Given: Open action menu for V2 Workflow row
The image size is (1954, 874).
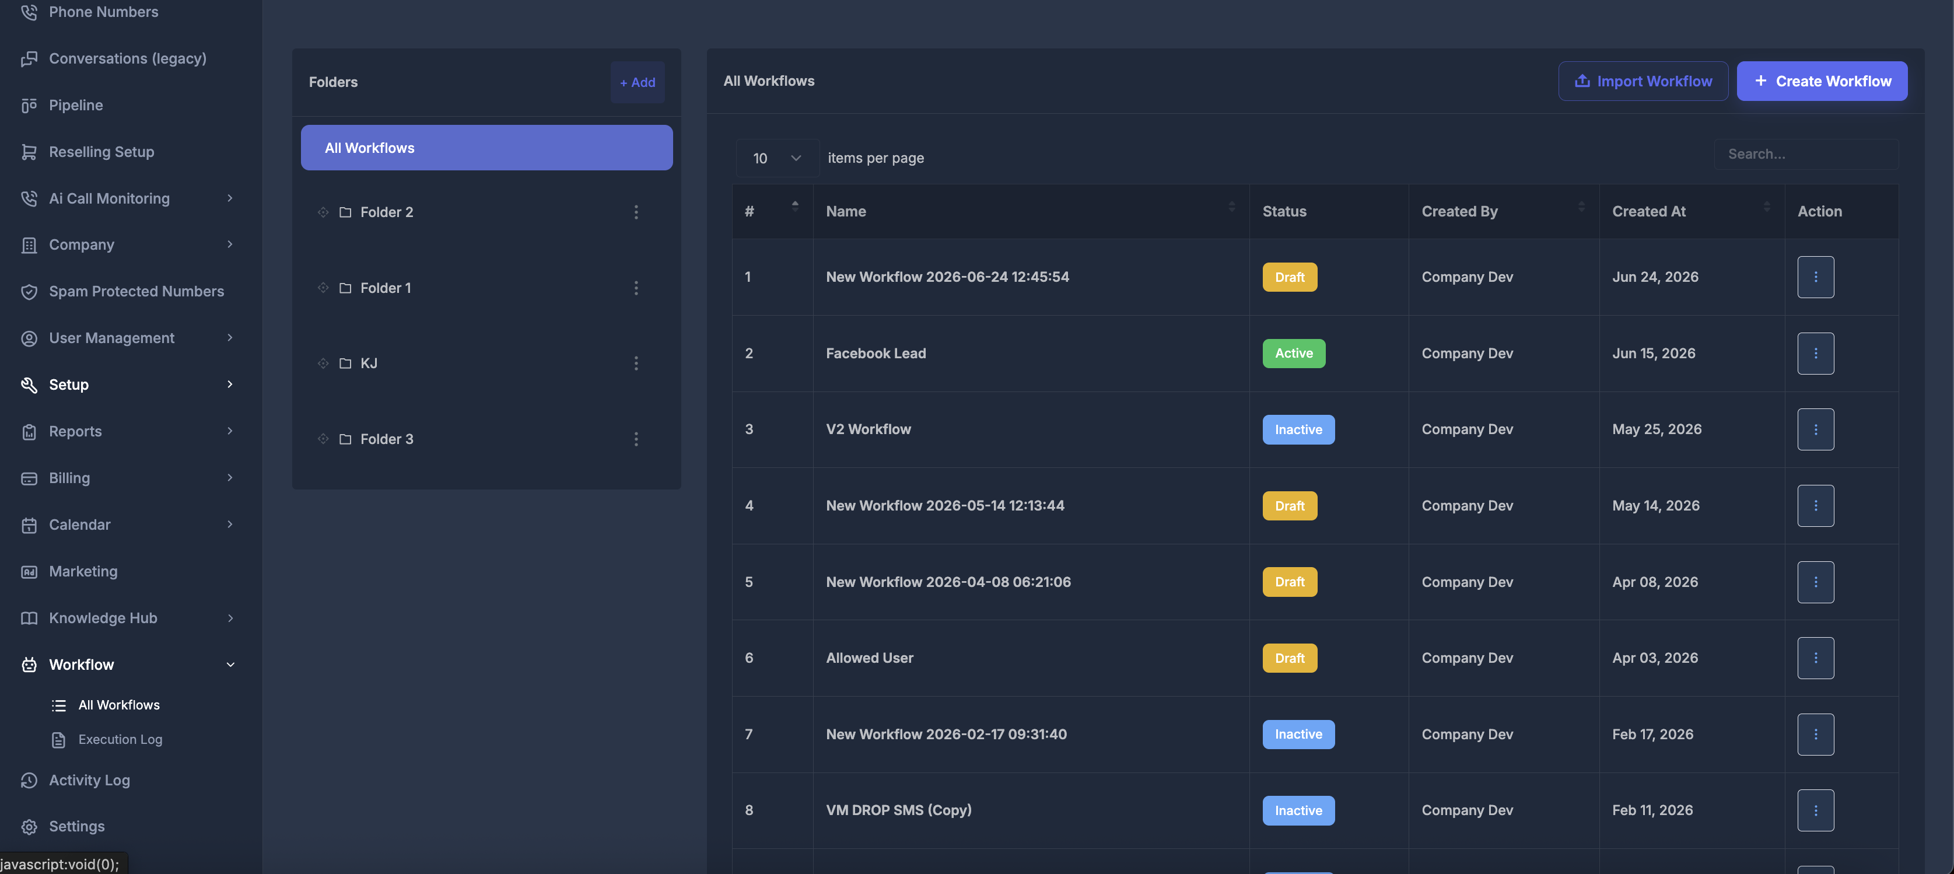Looking at the screenshot, I should [x=1815, y=429].
